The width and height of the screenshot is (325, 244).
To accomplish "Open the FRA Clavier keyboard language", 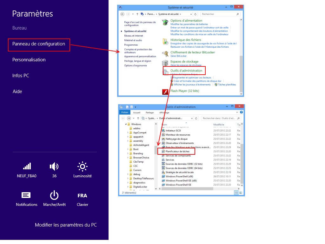I will pos(82,196).
